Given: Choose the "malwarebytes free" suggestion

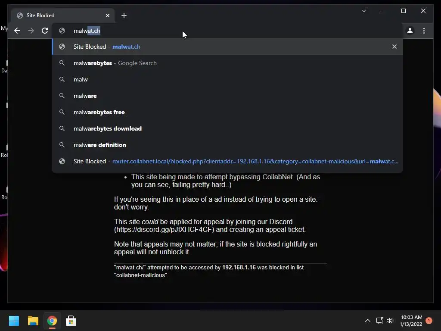Looking at the screenshot, I should [x=227, y=112].
